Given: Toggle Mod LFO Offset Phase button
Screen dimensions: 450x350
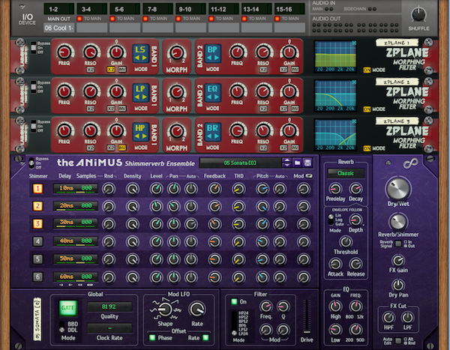Looking at the screenshot, I should [x=152, y=338].
